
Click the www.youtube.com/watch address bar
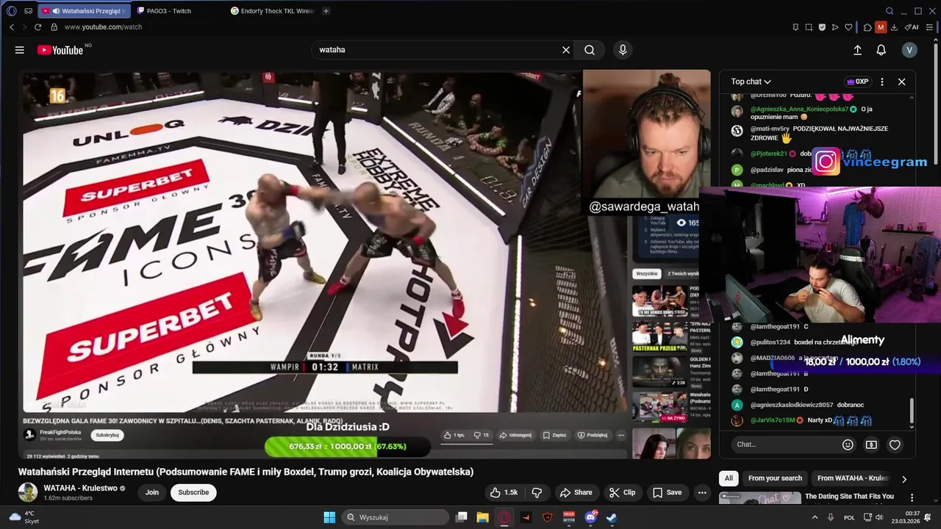point(103,27)
